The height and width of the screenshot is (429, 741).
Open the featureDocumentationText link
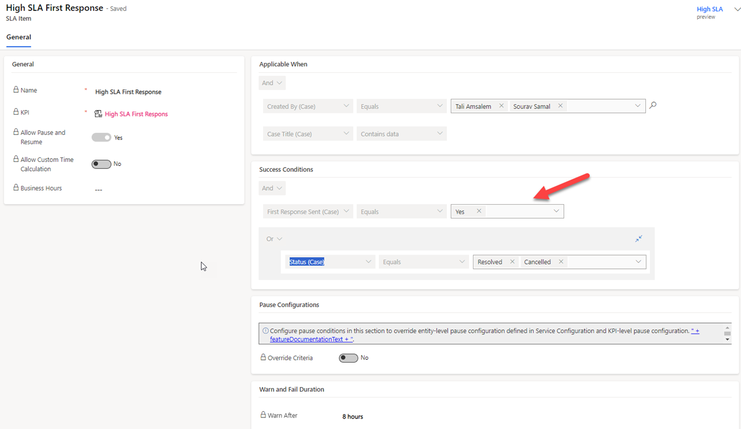311,339
